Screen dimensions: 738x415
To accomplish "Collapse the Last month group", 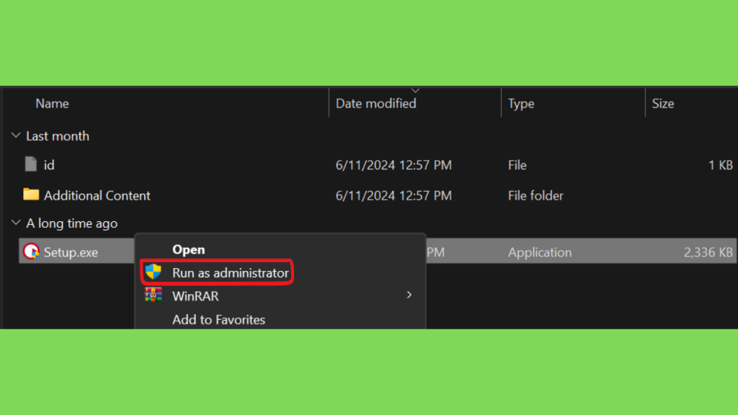I will pos(16,135).
